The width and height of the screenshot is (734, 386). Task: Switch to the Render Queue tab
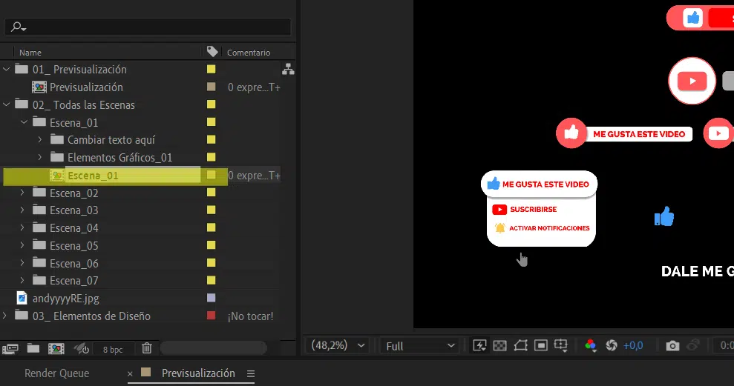click(x=56, y=373)
